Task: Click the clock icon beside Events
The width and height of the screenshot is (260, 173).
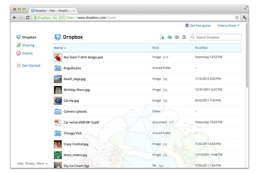Action: click(x=19, y=53)
